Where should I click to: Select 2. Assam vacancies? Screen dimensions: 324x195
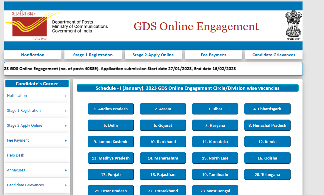pos(163,109)
